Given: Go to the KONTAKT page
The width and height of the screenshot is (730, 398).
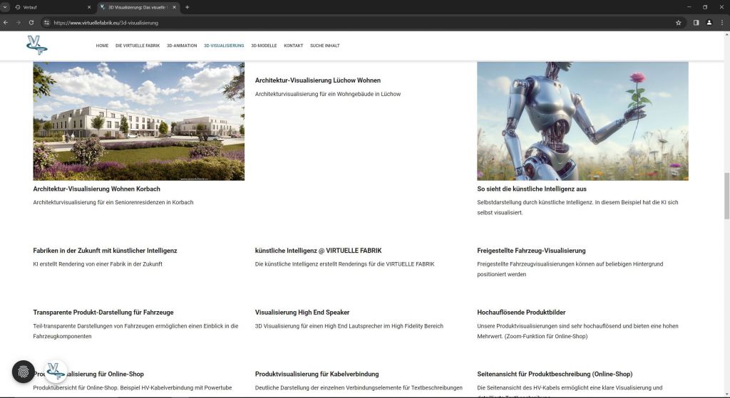Looking at the screenshot, I should coord(293,46).
